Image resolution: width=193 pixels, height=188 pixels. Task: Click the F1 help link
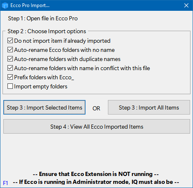5,183
